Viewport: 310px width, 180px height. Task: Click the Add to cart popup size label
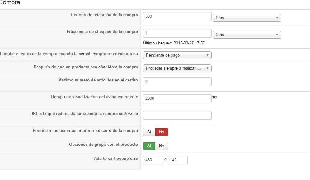coord(116,159)
